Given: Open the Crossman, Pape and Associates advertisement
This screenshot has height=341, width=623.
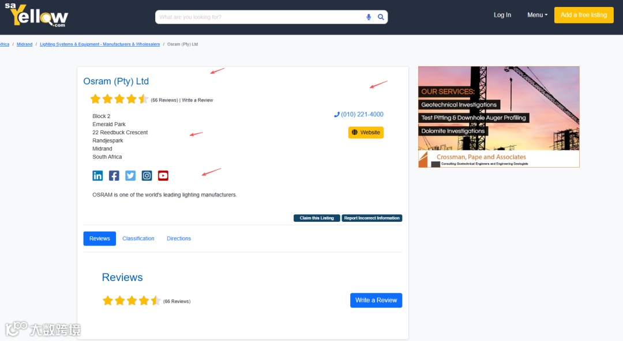Looking at the screenshot, I should tap(498, 117).
